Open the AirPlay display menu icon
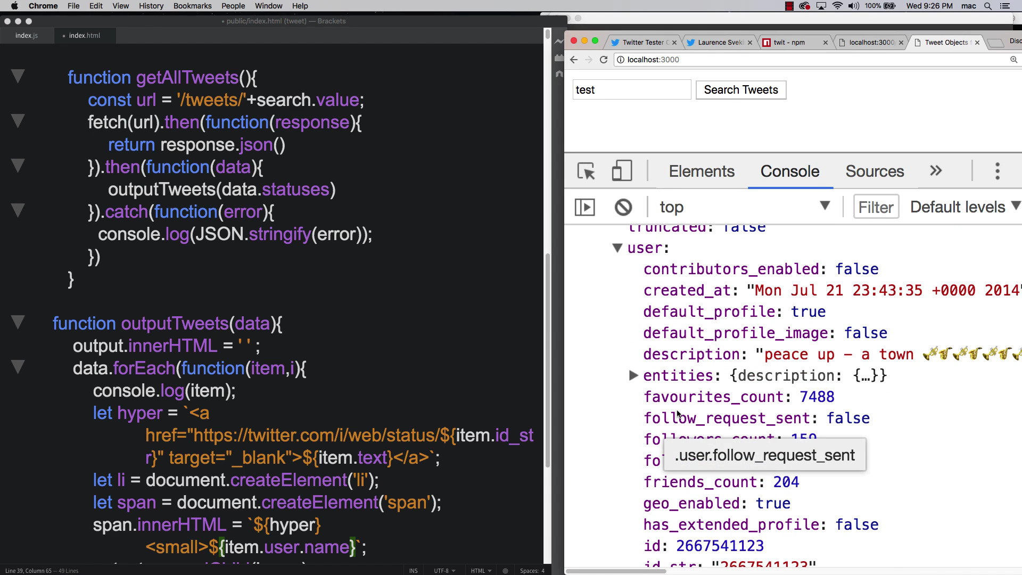1022x575 pixels. click(x=821, y=6)
